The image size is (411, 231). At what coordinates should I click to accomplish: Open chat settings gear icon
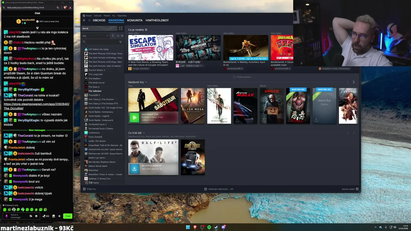tap(59, 216)
